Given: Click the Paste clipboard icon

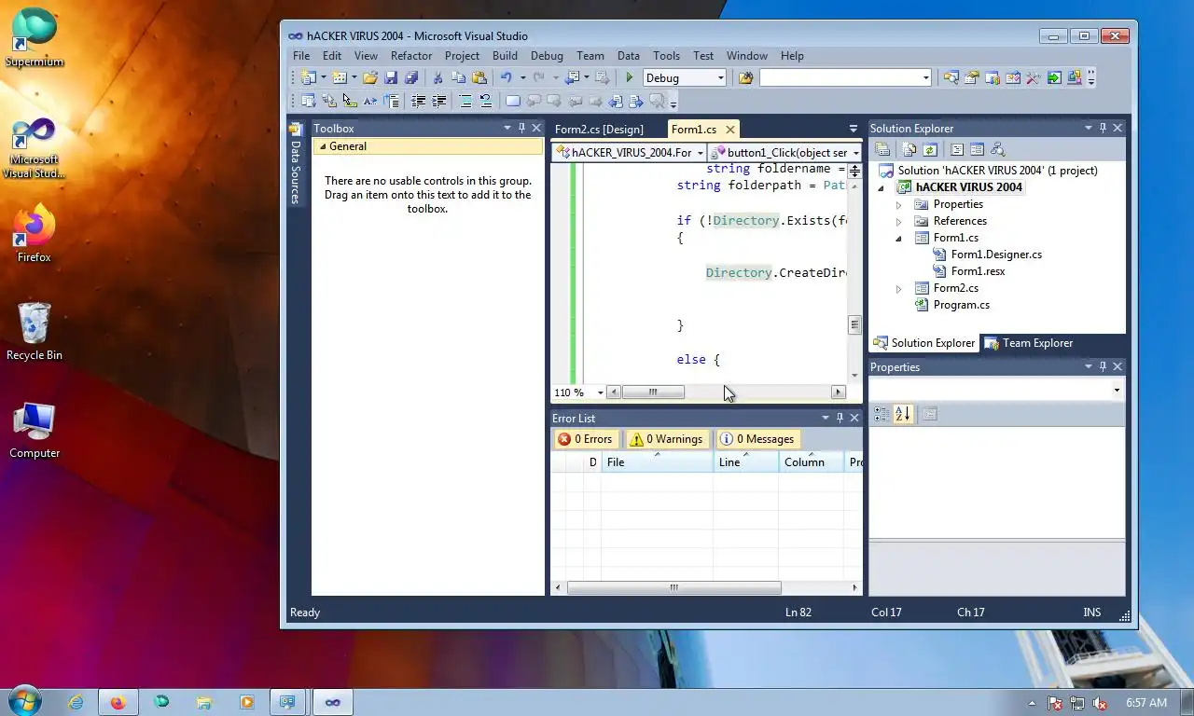Looking at the screenshot, I should click(479, 78).
